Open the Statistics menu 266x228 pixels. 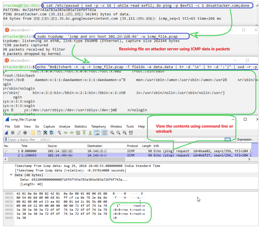click(x=81, y=126)
